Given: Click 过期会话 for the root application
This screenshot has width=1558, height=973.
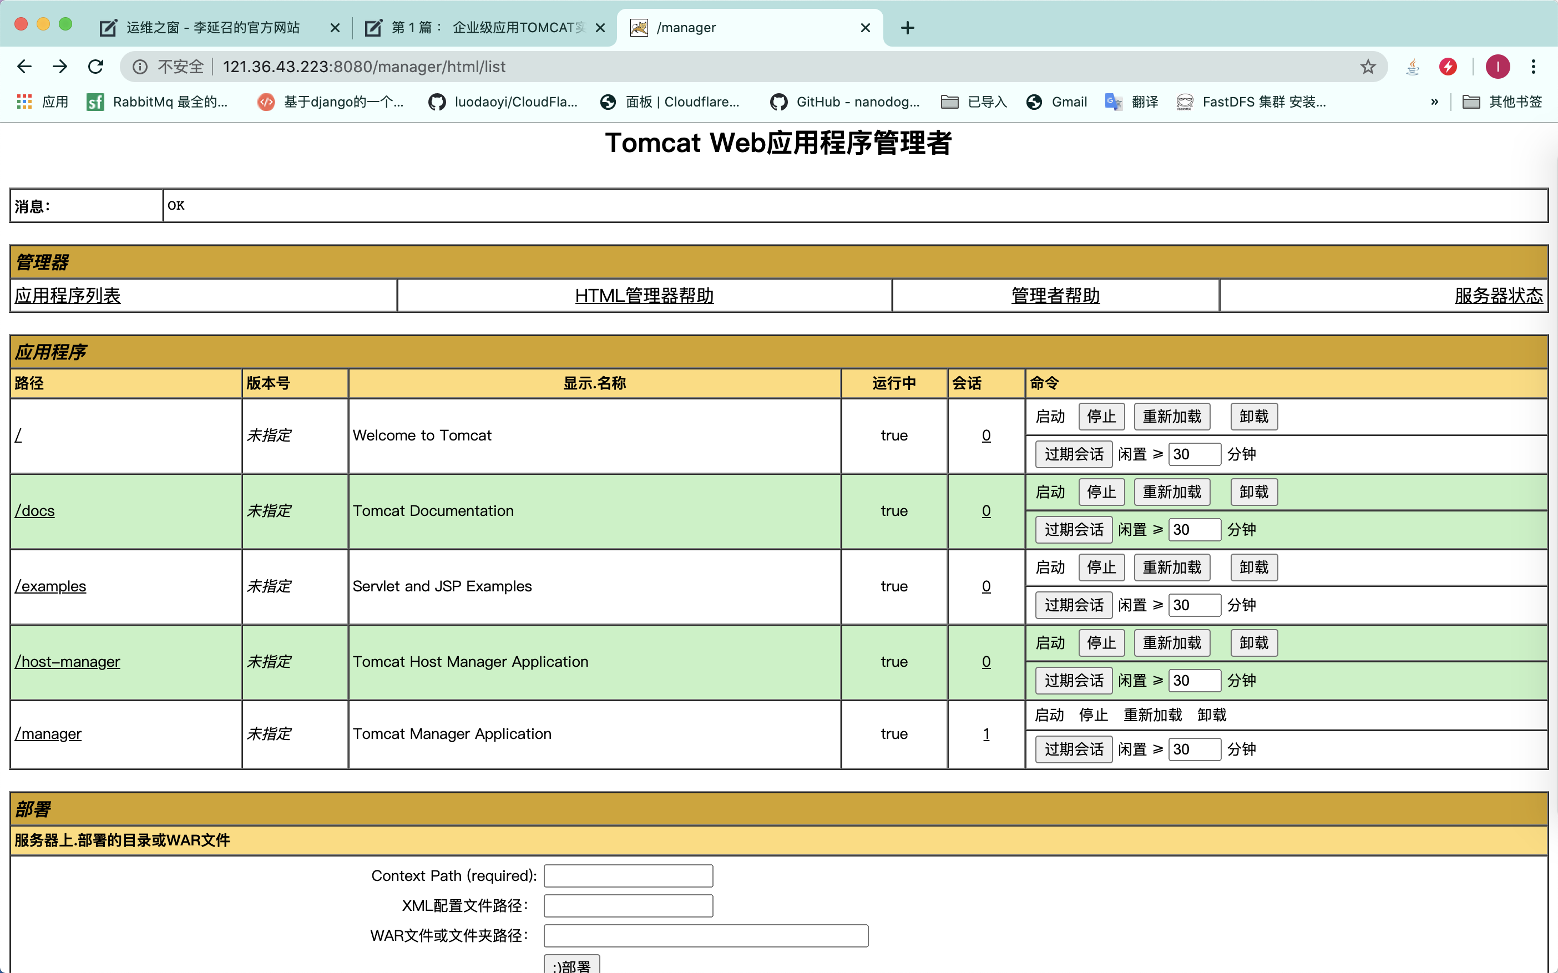Looking at the screenshot, I should tap(1074, 454).
